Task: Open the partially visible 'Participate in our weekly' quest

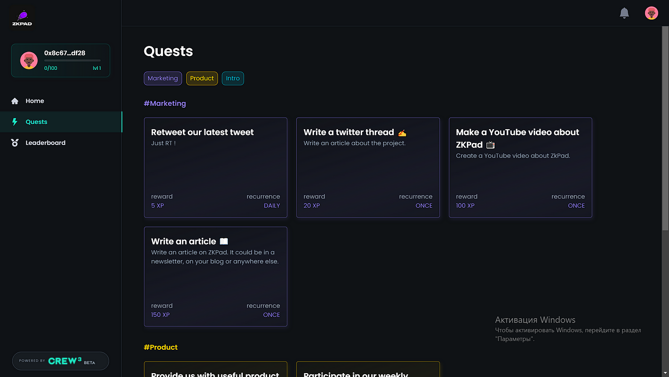Action: click(x=368, y=369)
